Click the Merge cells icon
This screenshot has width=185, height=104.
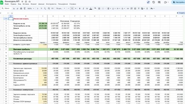coord(103,8)
